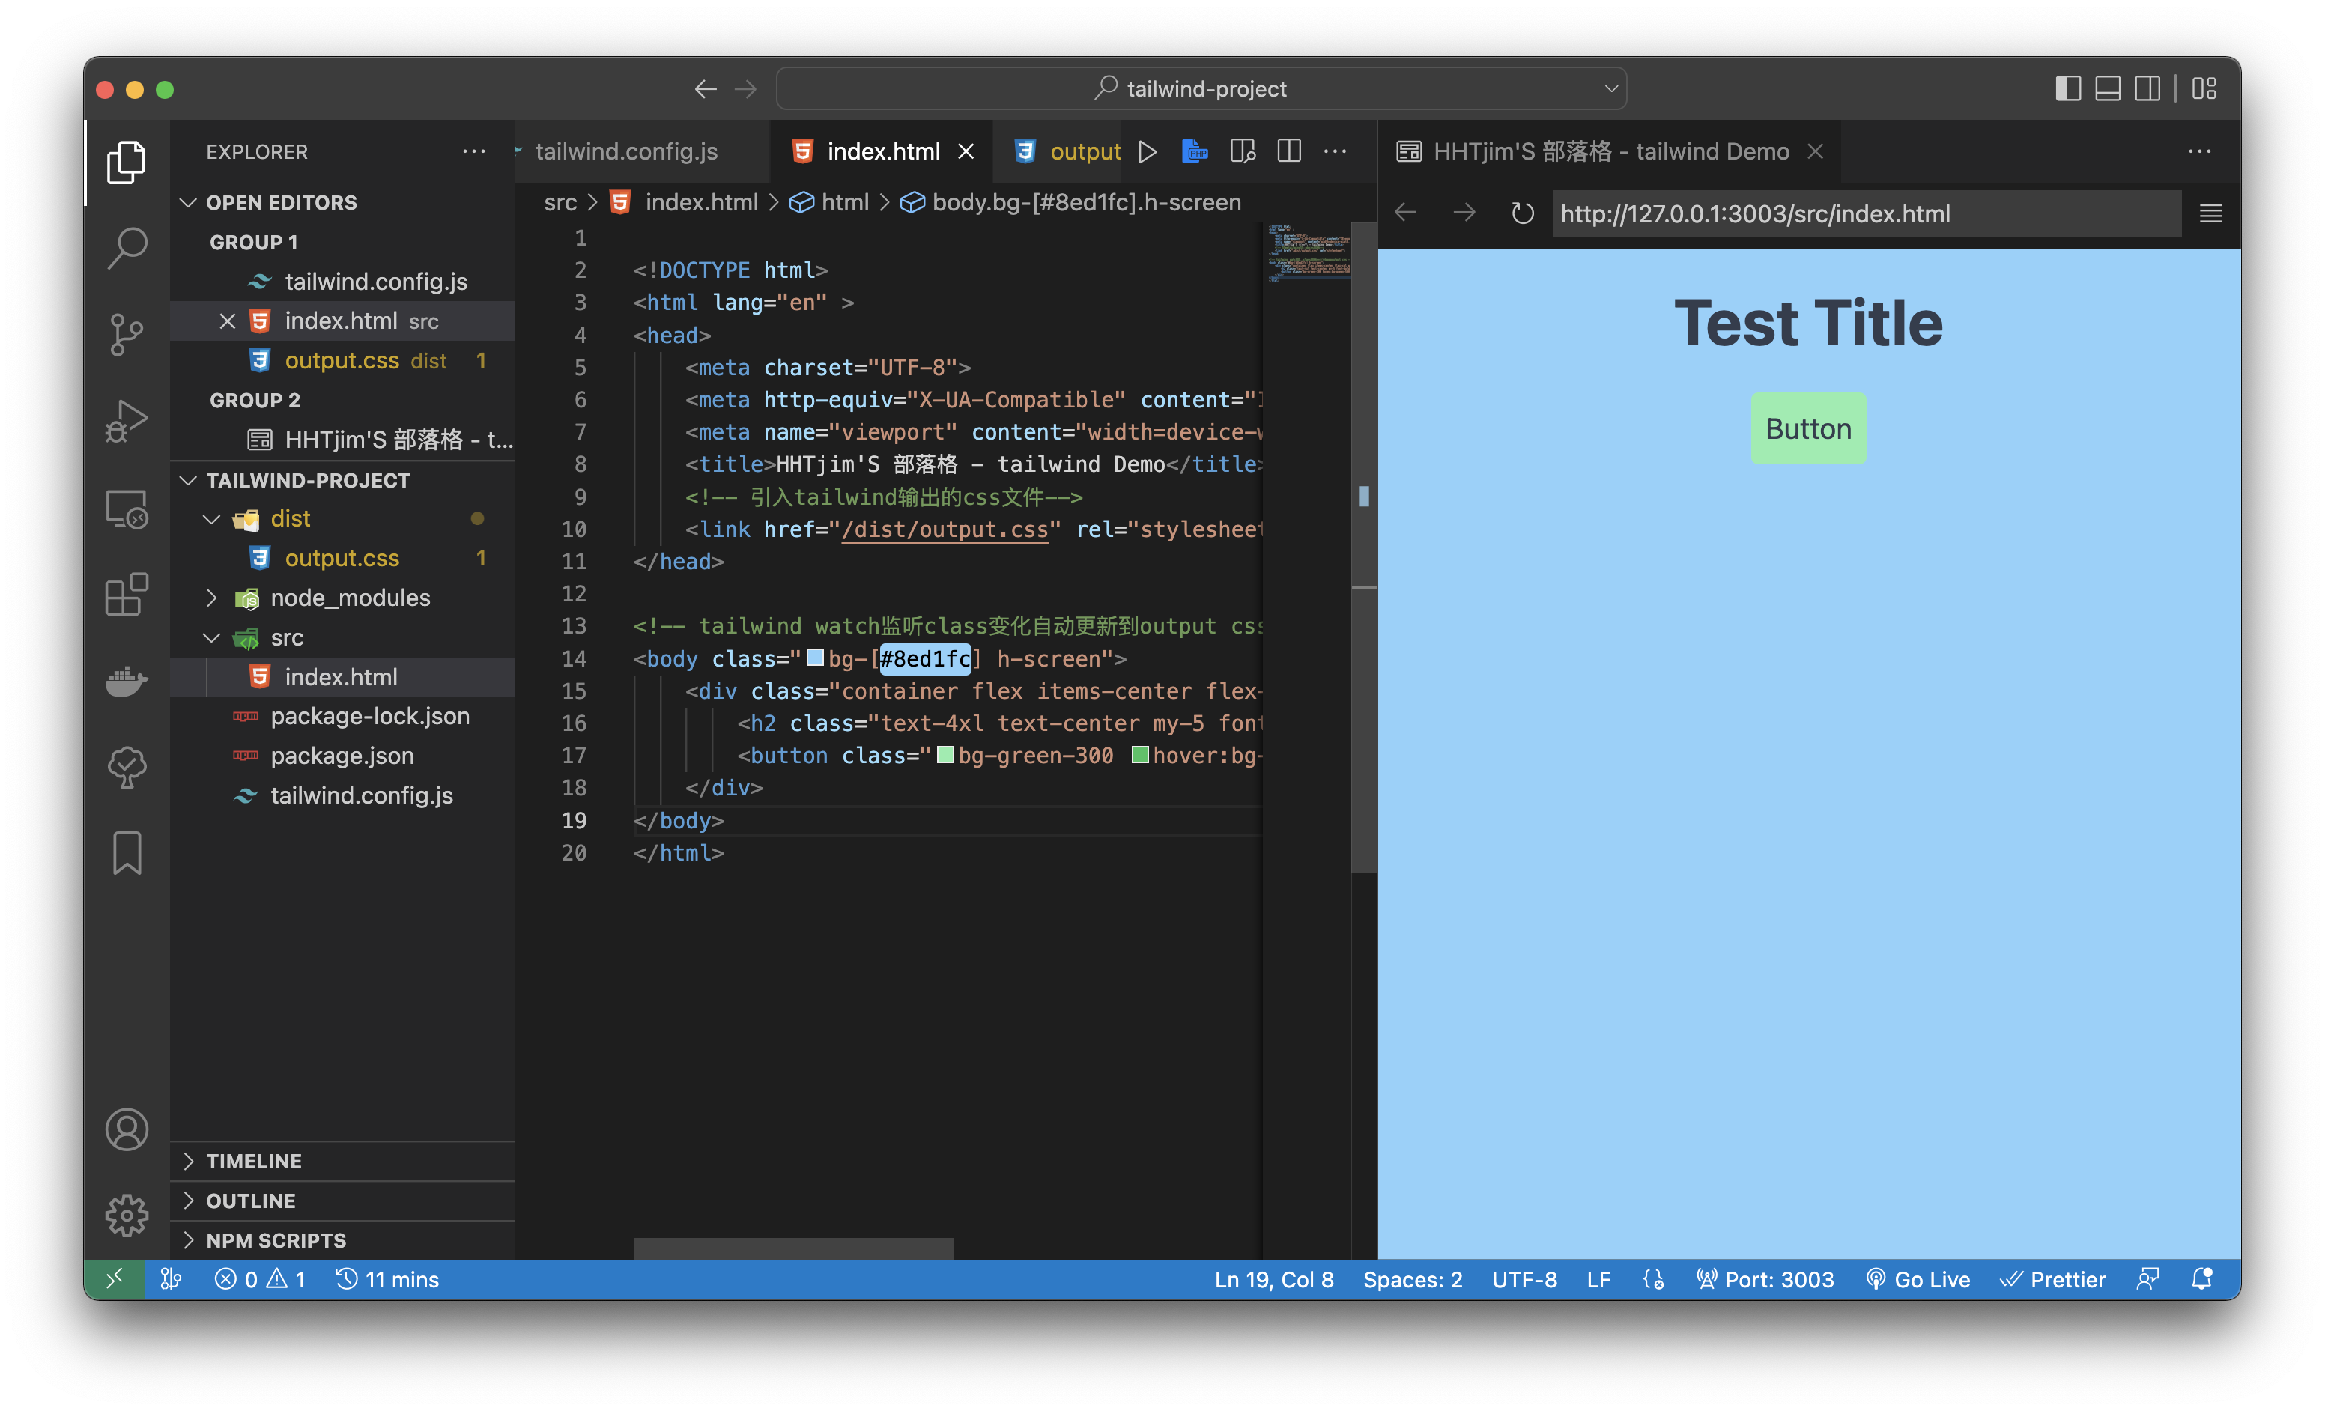This screenshot has width=2325, height=1411.
Task: Close the index.html editor tab
Action: [x=966, y=152]
